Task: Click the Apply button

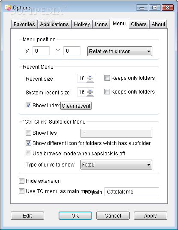Action: (150, 215)
